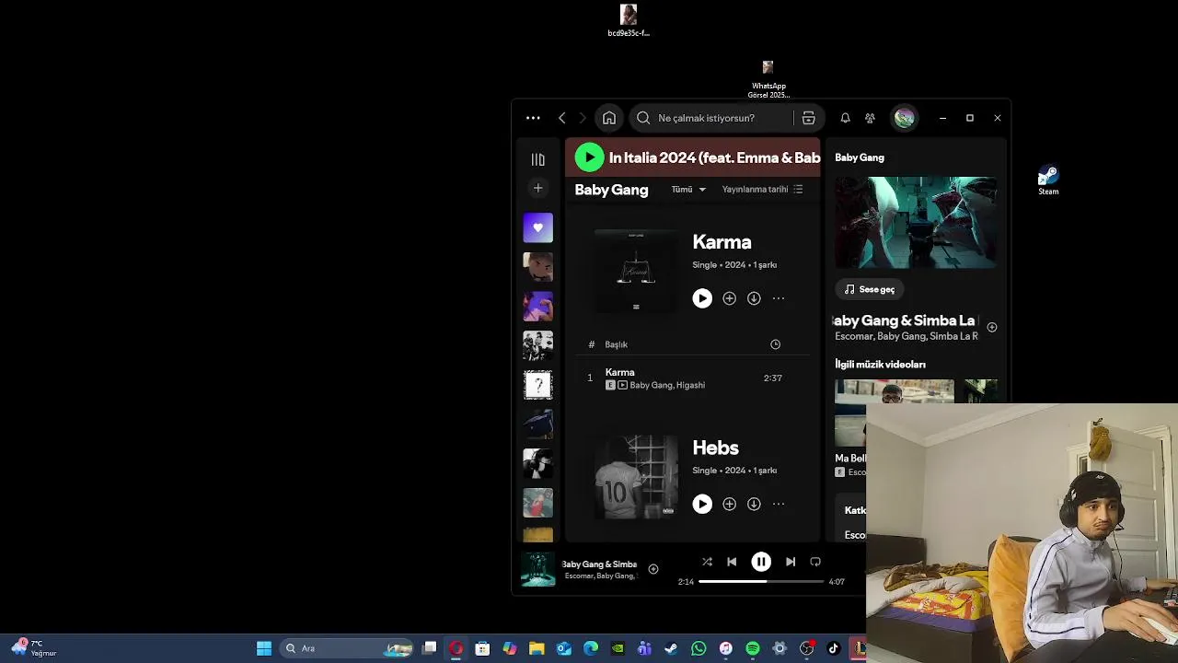Change sorting via Yayınlanma tarihi
The height and width of the screenshot is (663, 1178).
click(x=762, y=190)
